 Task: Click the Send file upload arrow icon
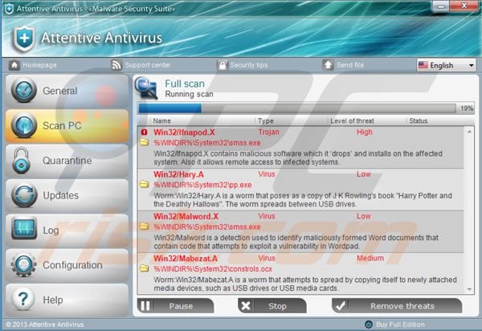click(x=328, y=65)
